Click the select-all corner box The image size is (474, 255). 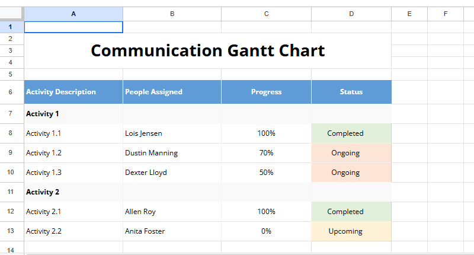tap(11, 14)
